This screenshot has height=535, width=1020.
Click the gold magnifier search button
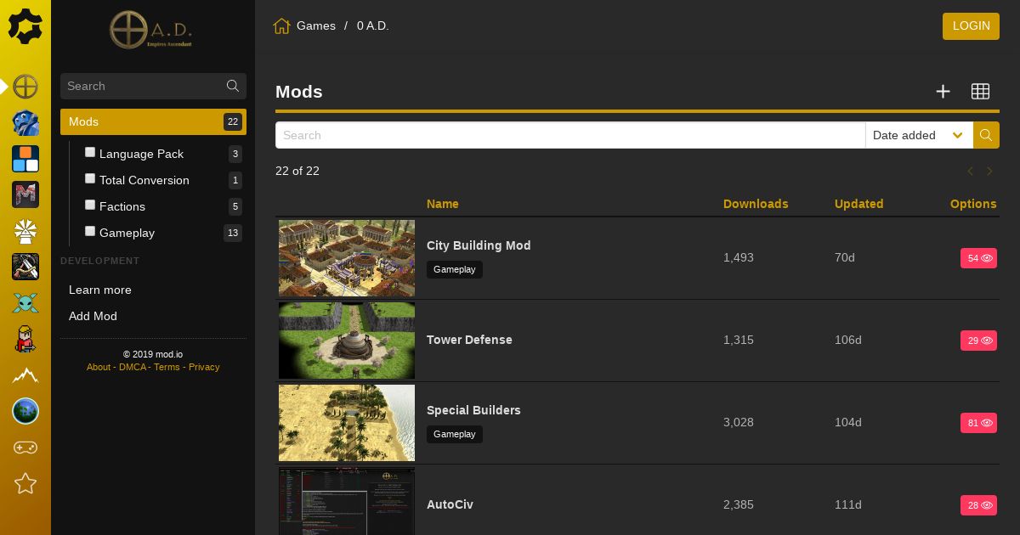tap(986, 135)
